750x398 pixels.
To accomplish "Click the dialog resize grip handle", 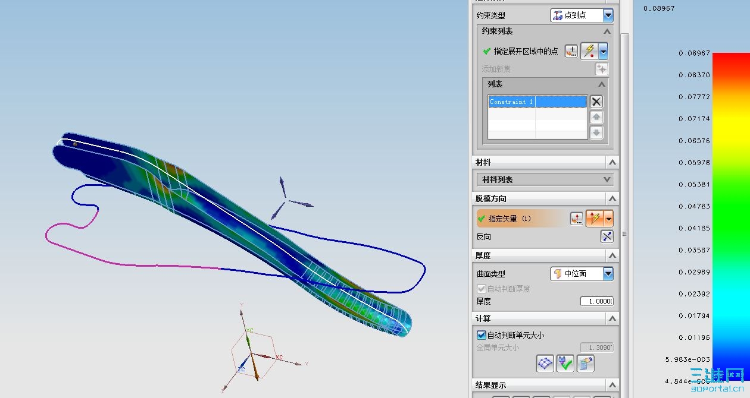I will tap(624, 234).
